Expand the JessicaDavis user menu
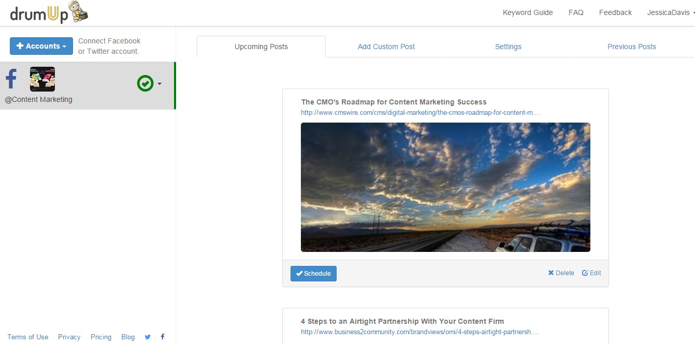Viewport: 695px width, 344px height. click(x=670, y=12)
